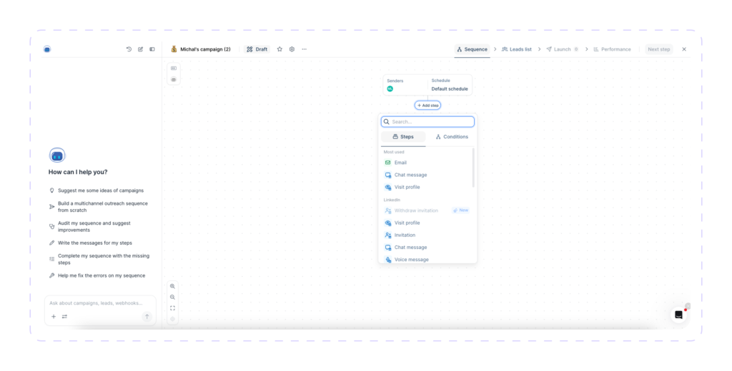
Task: Choose Chat message under Most used
Action: click(x=427, y=175)
